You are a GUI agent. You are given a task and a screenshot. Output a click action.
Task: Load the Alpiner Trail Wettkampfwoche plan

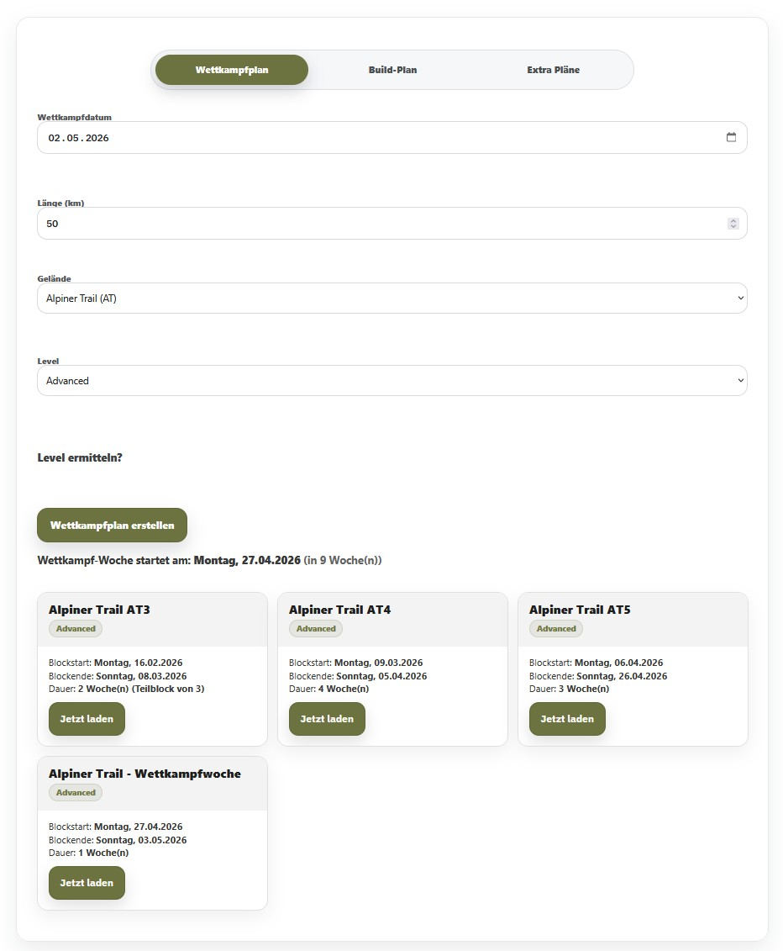click(87, 882)
